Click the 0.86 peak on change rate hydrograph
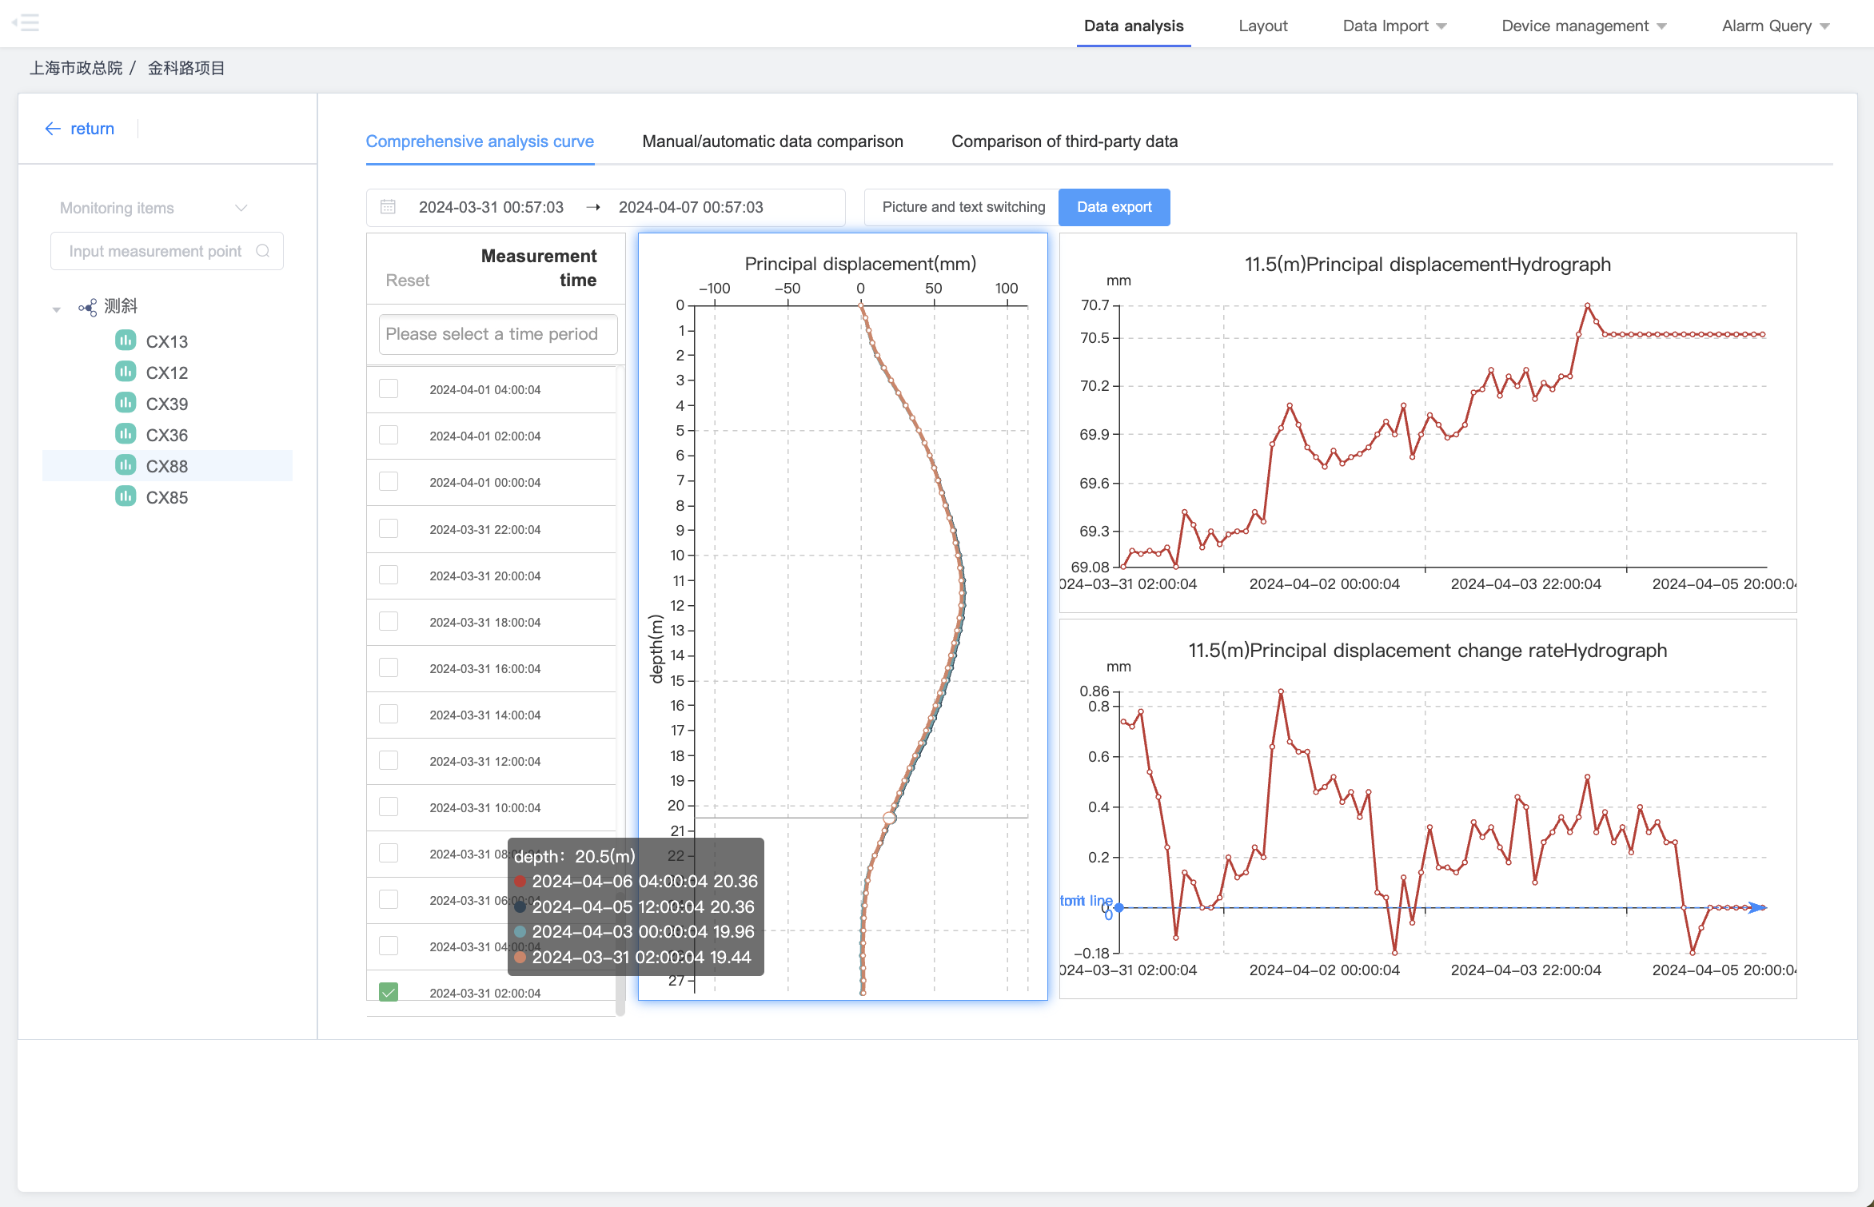 pyautogui.click(x=1281, y=691)
